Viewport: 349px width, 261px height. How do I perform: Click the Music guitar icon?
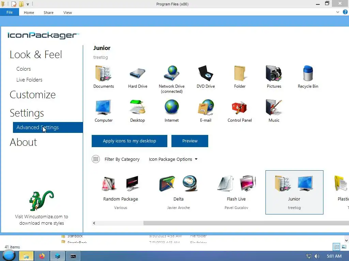point(274,107)
